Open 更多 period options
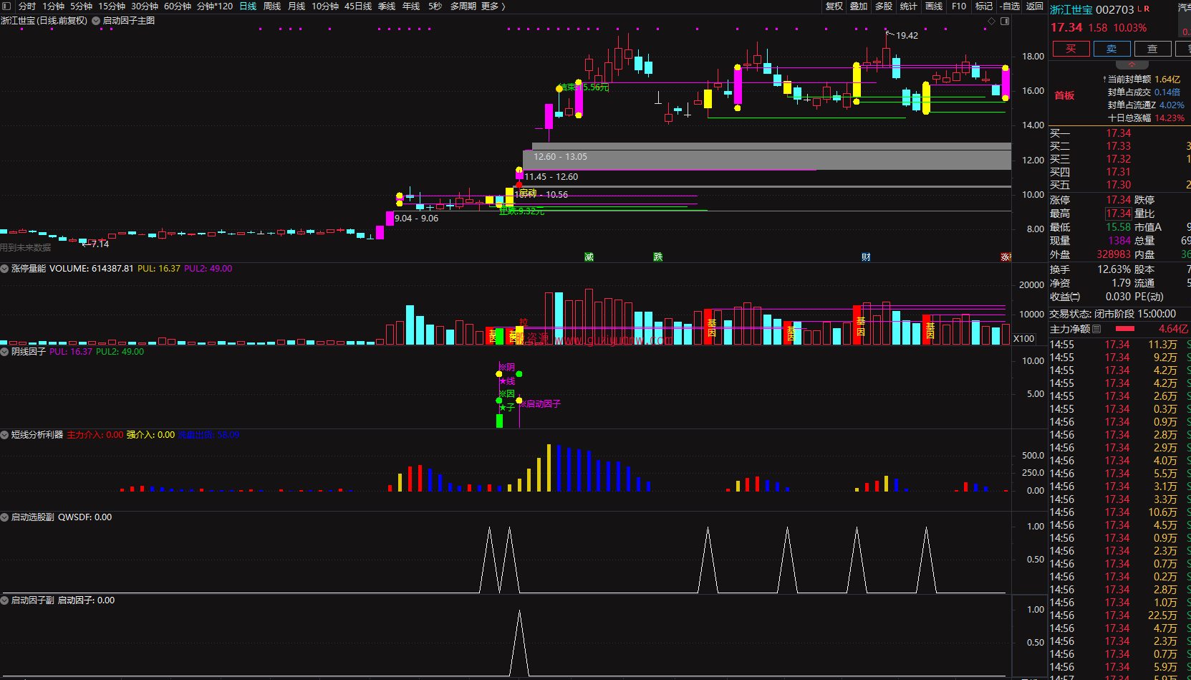1191x680 pixels. (493, 6)
